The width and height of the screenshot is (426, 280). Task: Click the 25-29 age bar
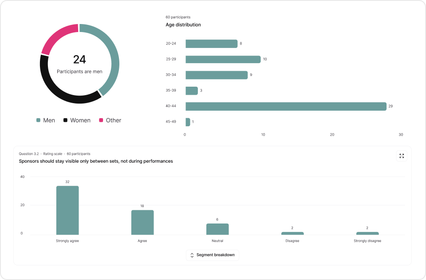click(x=223, y=59)
